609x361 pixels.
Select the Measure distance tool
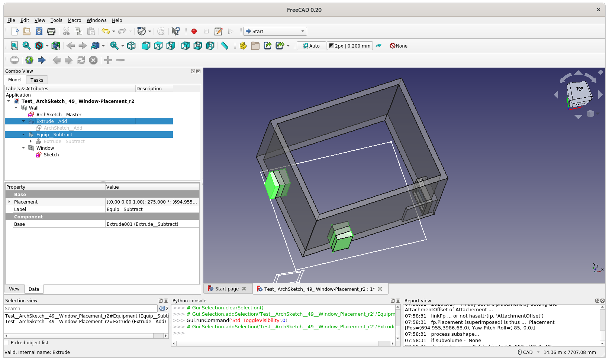[224, 46]
